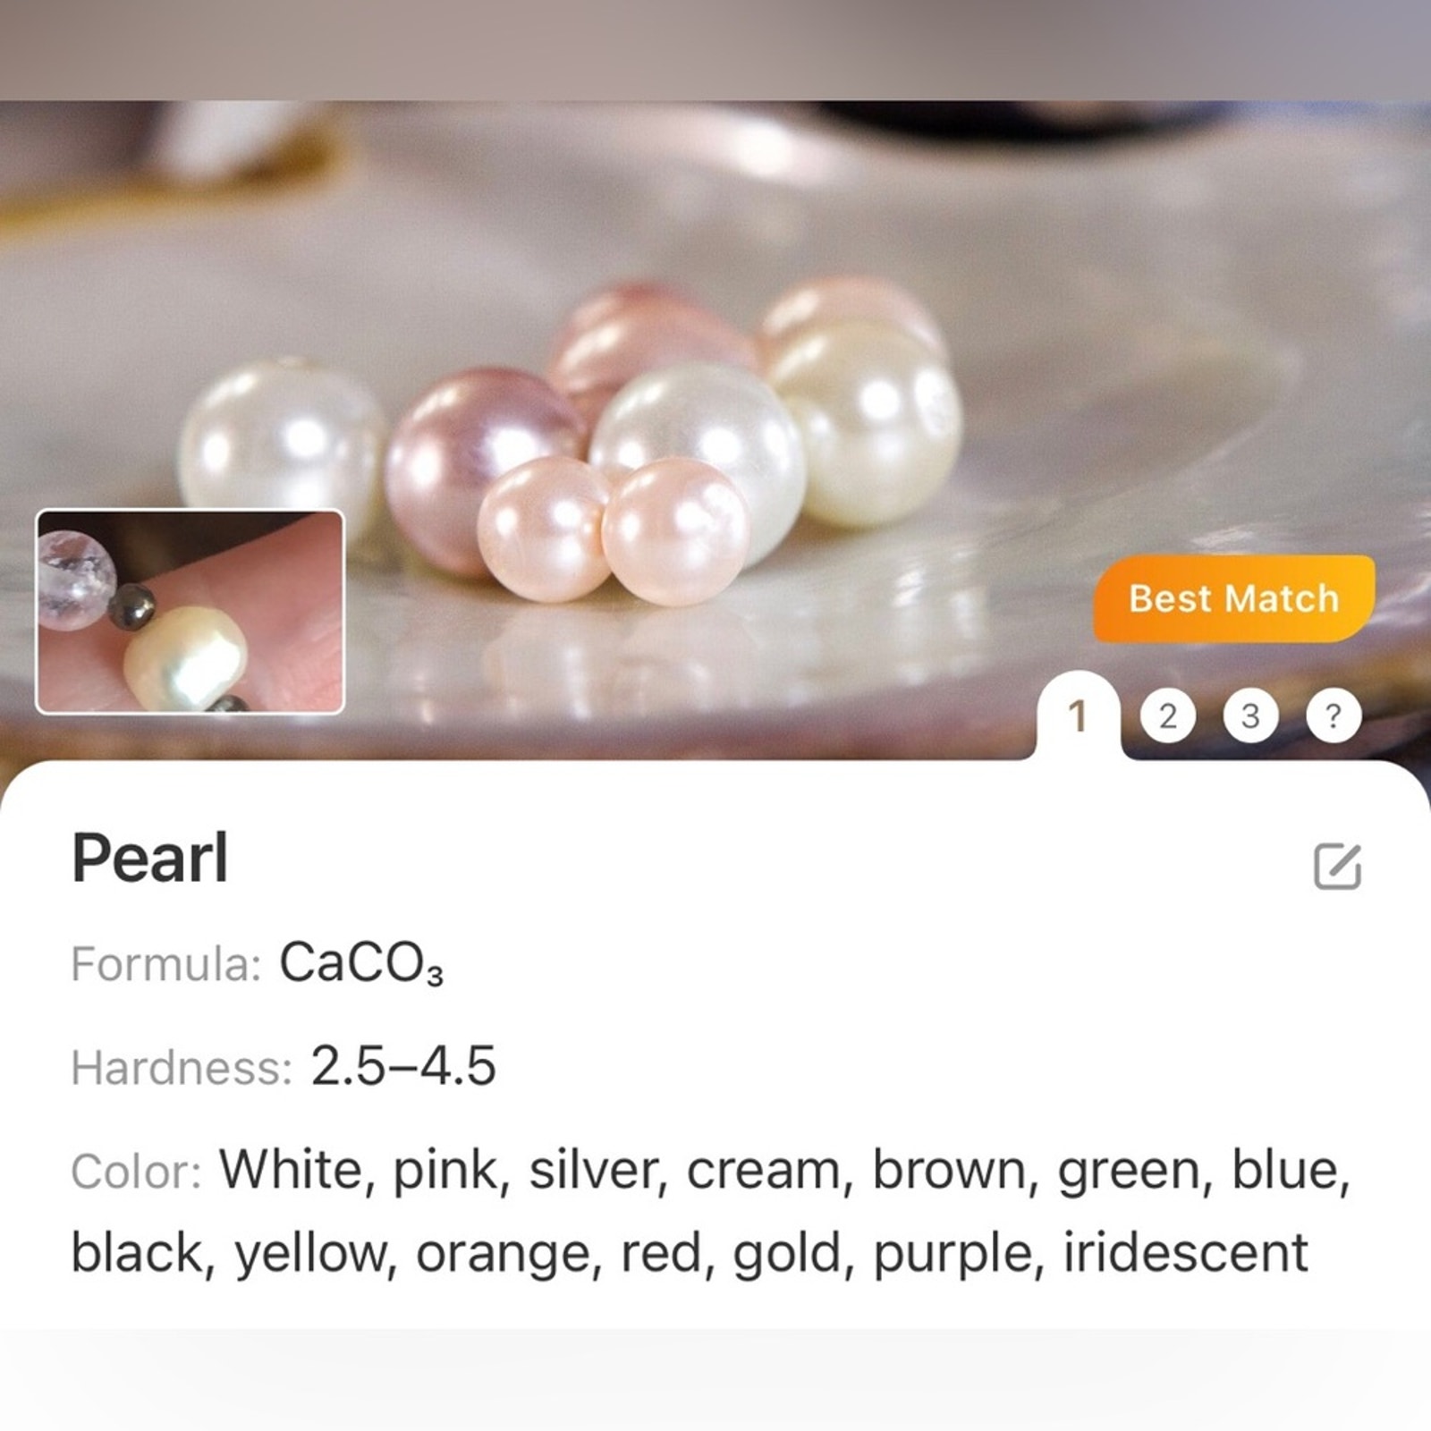Viewport: 1431px width, 1431px height.
Task: Open the scanned photo thumbnail
Action: 190,612
